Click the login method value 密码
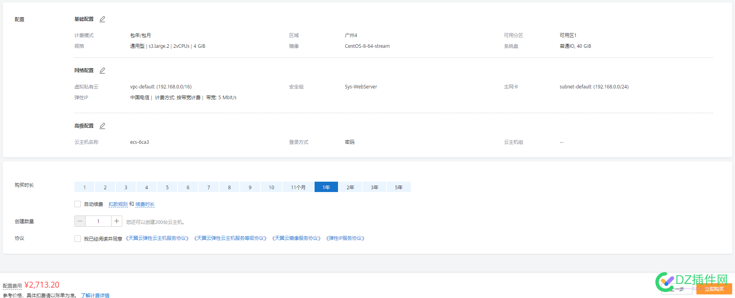Viewport: 735px width, 298px height. pyautogui.click(x=350, y=142)
